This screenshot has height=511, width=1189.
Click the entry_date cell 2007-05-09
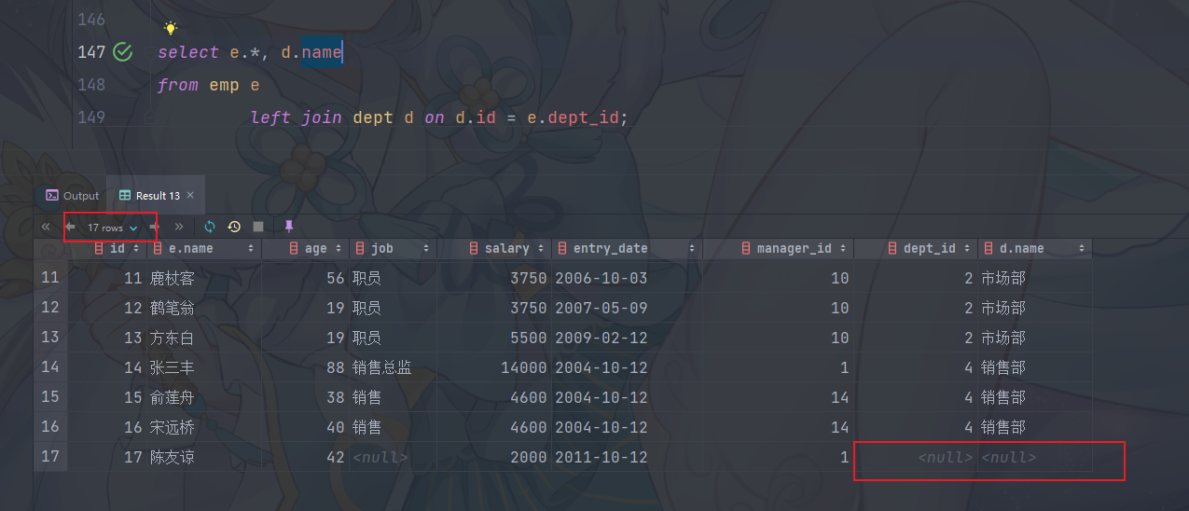pos(601,308)
